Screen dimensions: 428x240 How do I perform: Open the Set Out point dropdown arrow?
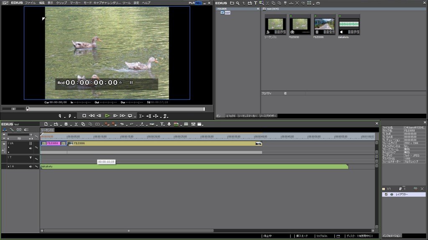tap(74, 117)
